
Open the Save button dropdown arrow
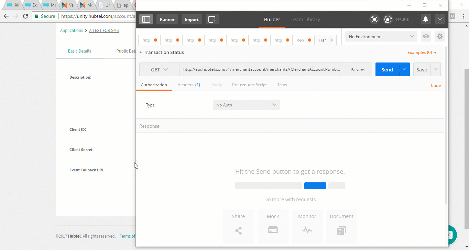pos(435,69)
